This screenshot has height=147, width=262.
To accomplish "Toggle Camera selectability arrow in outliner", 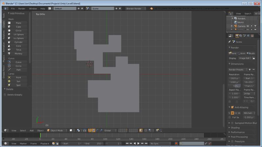I will coord(252,26).
